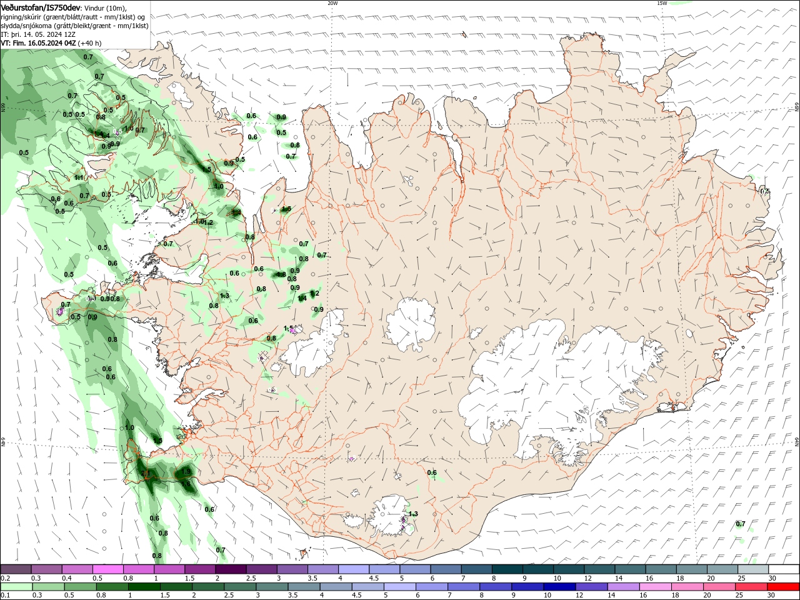Click the upper legend swatch between 14 and 16
The width and height of the screenshot is (800, 600).
tap(630, 569)
